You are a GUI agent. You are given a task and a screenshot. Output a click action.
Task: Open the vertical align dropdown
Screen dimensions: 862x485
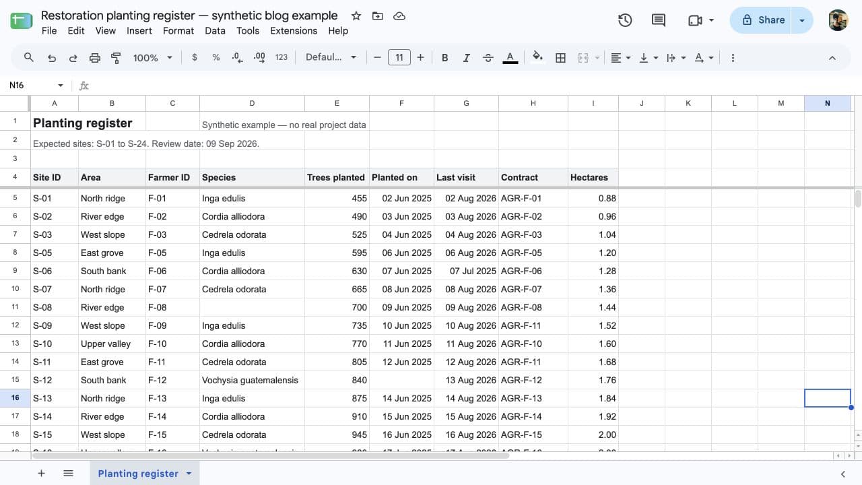pos(648,58)
